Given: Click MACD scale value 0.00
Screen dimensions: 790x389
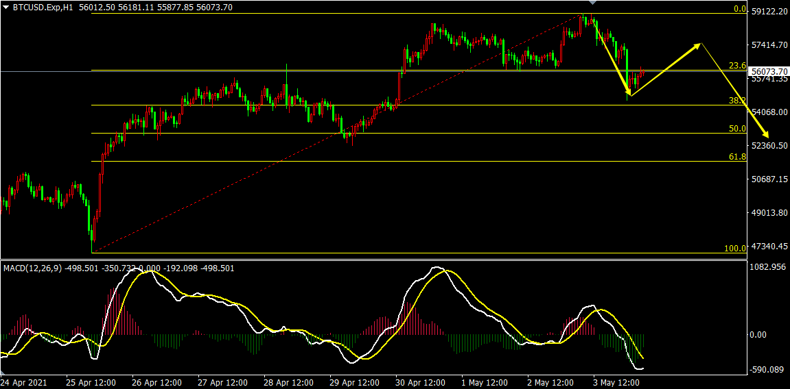Looking at the screenshot, I should coord(760,335).
